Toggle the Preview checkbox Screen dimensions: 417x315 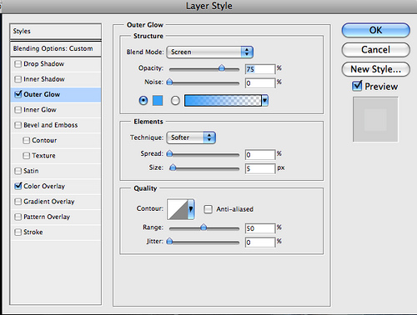tap(357, 86)
